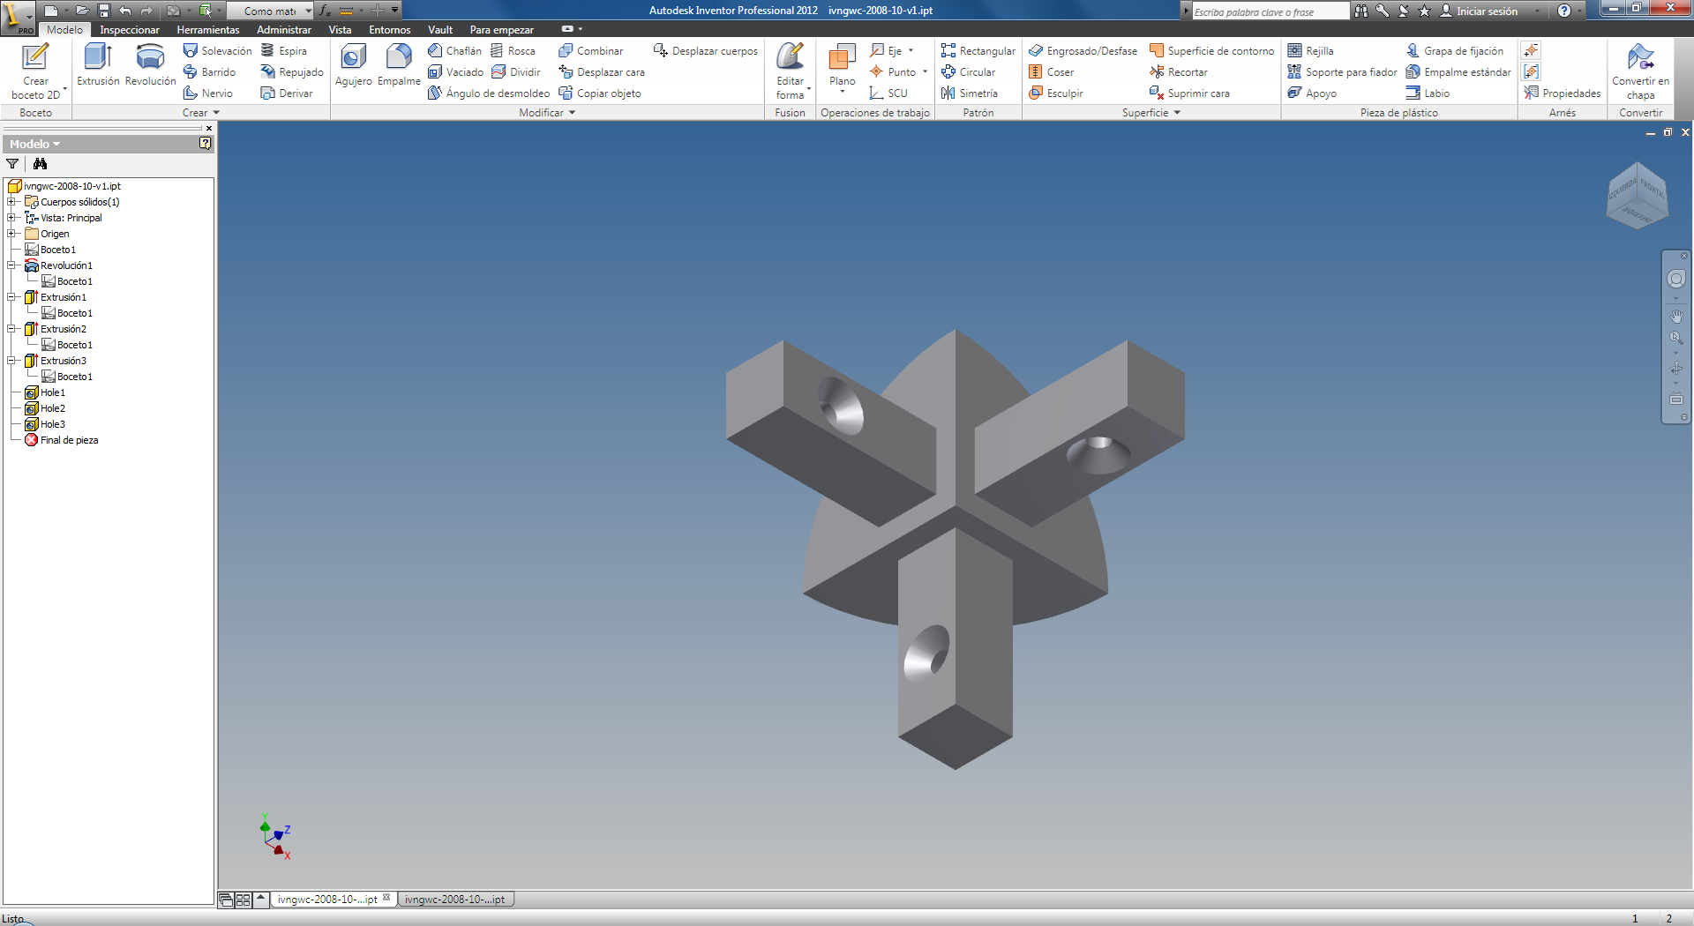Select Ángulo de desmoldeo tool

tap(488, 93)
